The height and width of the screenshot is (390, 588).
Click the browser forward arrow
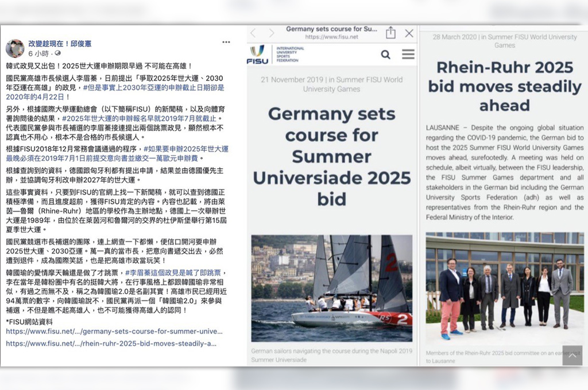pyautogui.click(x=270, y=33)
